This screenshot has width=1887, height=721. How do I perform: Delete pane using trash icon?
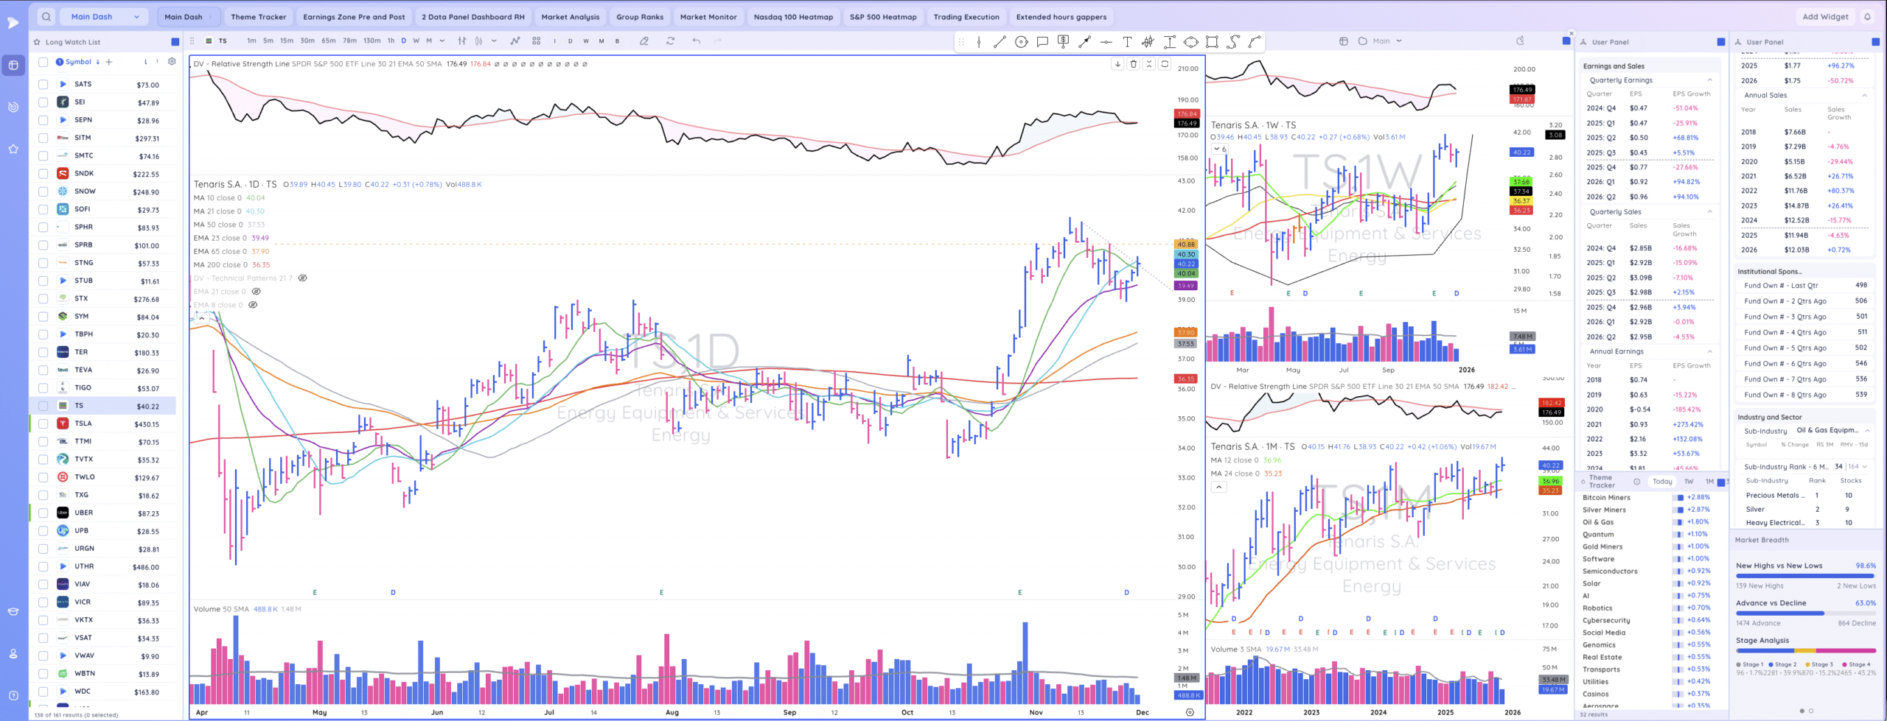tap(1134, 64)
